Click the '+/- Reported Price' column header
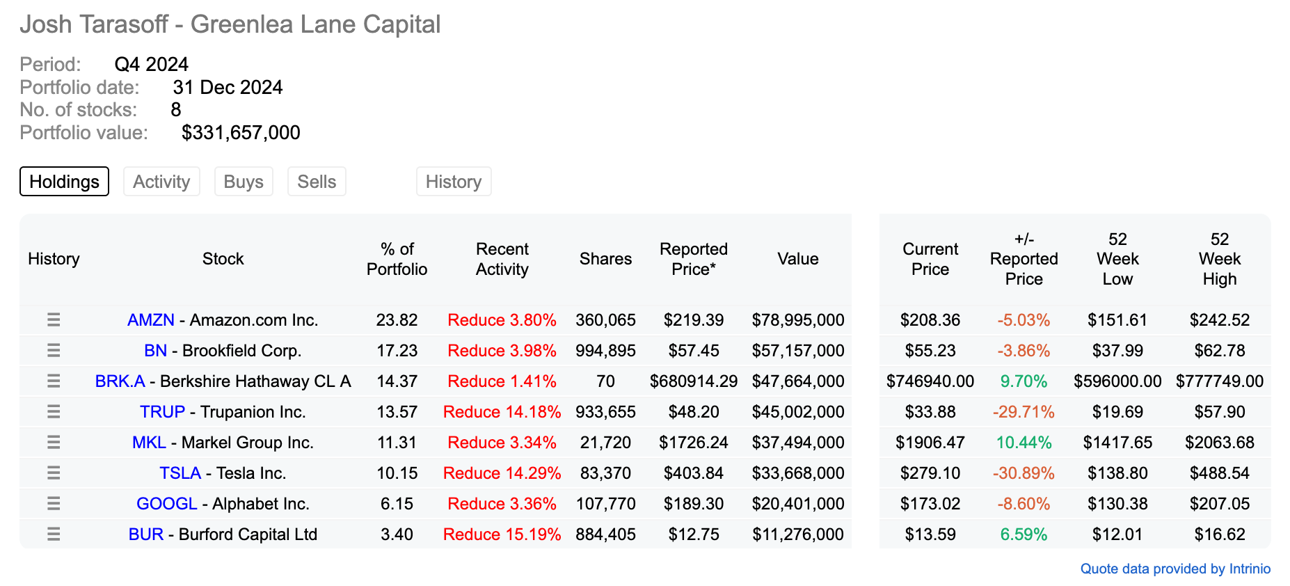The image size is (1290, 586). [1024, 259]
